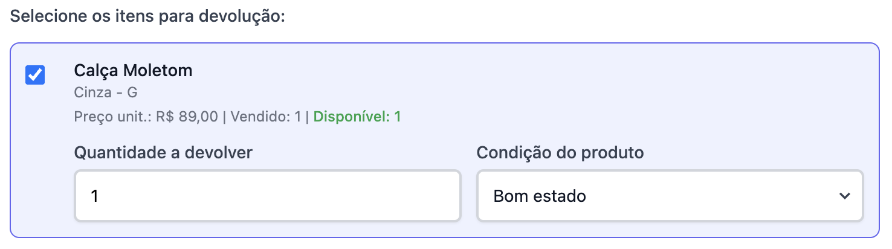
Task: Click the value 1 in quantity field
Action: coord(95,196)
